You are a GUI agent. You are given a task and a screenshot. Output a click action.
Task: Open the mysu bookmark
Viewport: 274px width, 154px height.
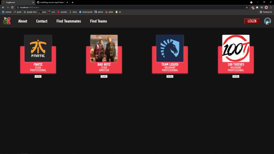point(42,12)
